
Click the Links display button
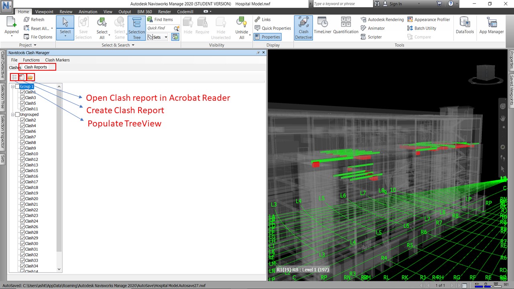[x=263, y=19]
